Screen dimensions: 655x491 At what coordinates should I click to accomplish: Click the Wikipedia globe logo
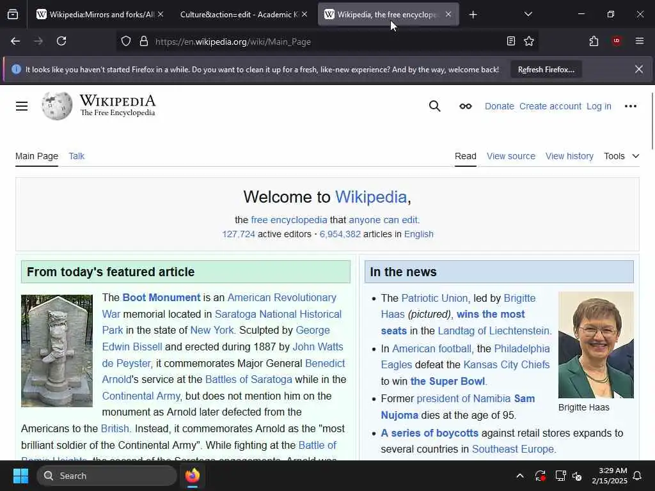57,106
